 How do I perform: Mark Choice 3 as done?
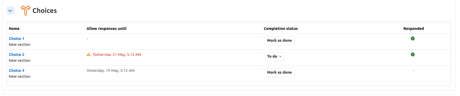click(279, 72)
